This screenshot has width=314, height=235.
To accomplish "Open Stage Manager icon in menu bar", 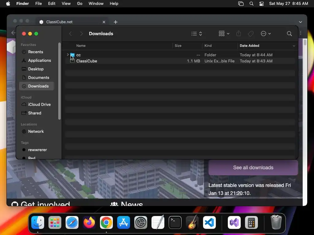I will pos(241,4).
